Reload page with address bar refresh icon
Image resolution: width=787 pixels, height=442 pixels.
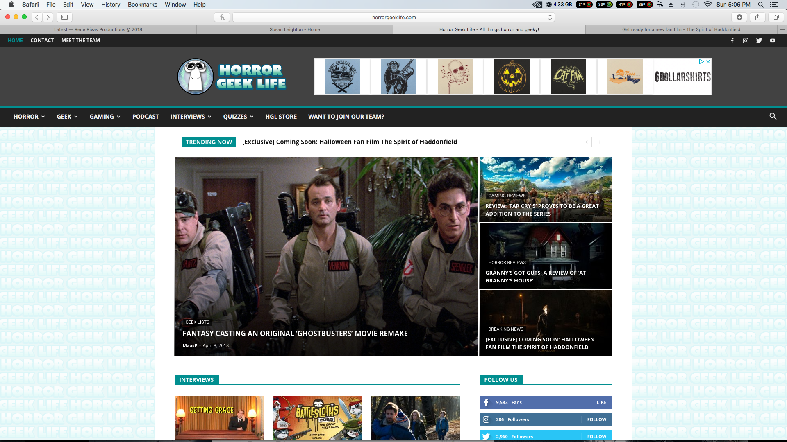coord(550,17)
